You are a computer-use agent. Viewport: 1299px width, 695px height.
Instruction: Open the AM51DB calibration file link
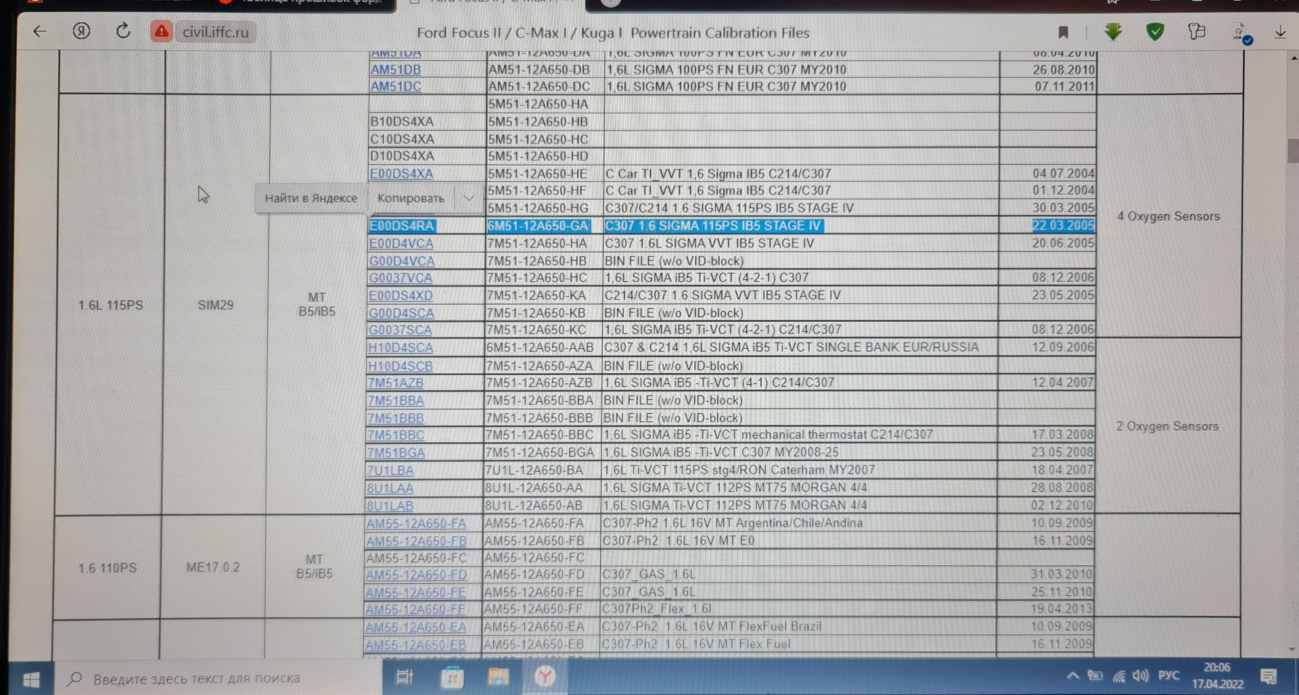(x=396, y=70)
